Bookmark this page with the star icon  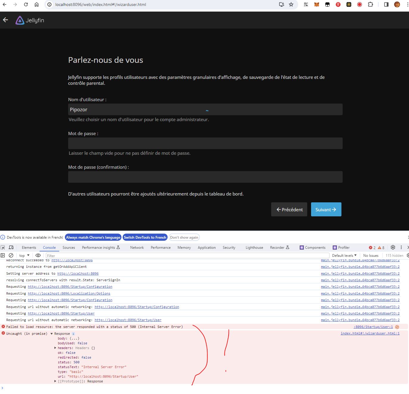[x=291, y=4]
